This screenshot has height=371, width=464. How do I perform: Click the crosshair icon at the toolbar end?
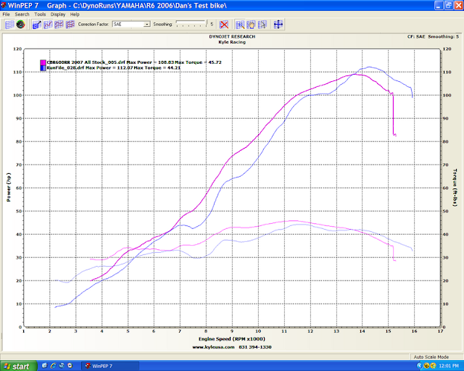[x=278, y=25]
